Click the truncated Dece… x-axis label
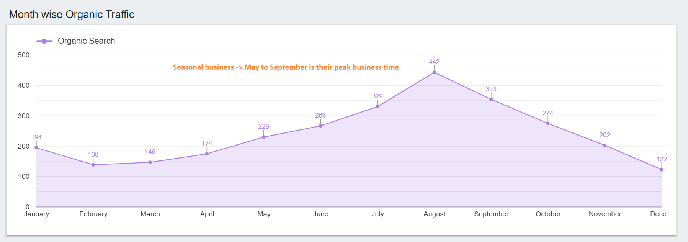 (x=661, y=214)
